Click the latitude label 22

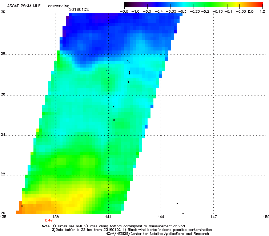pyautogui.click(x=3, y=174)
